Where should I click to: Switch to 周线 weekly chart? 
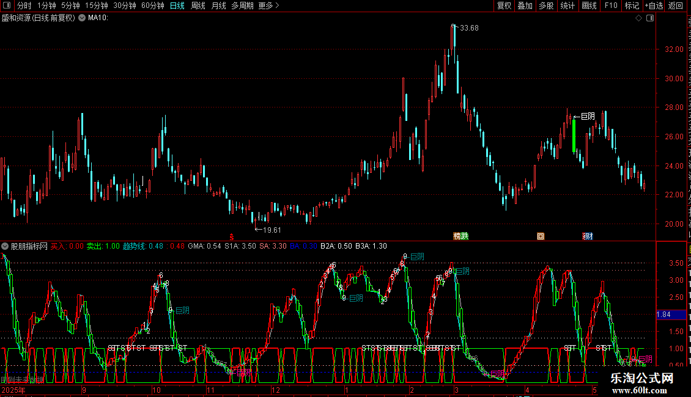198,5
